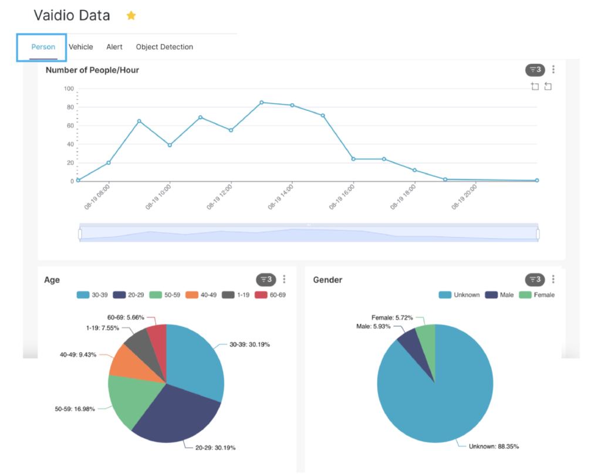Click the left handle of time range slider
The height and width of the screenshot is (474, 601).
coord(80,234)
